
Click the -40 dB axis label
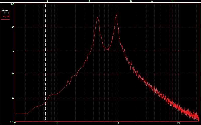pos(13,51)
